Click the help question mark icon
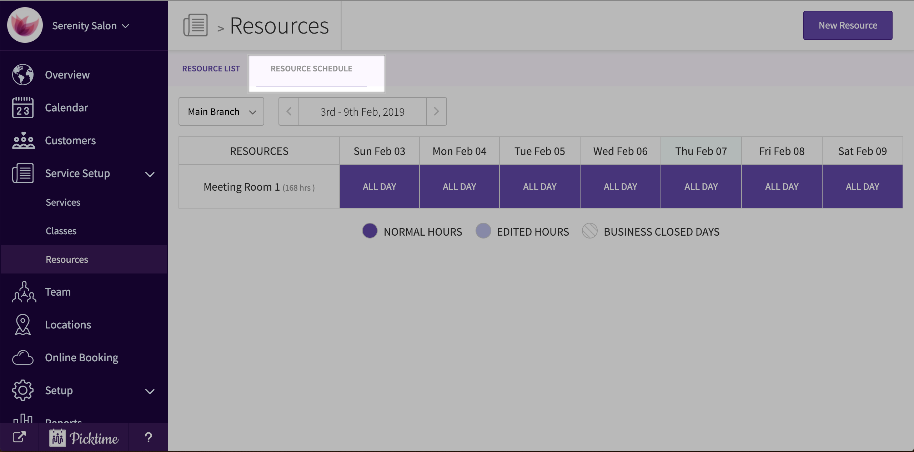This screenshot has width=914, height=452. (x=149, y=437)
